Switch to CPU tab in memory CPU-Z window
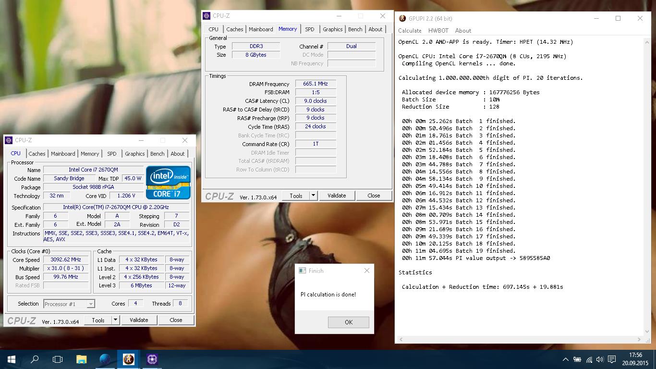This screenshot has width=656, height=369. [x=213, y=29]
